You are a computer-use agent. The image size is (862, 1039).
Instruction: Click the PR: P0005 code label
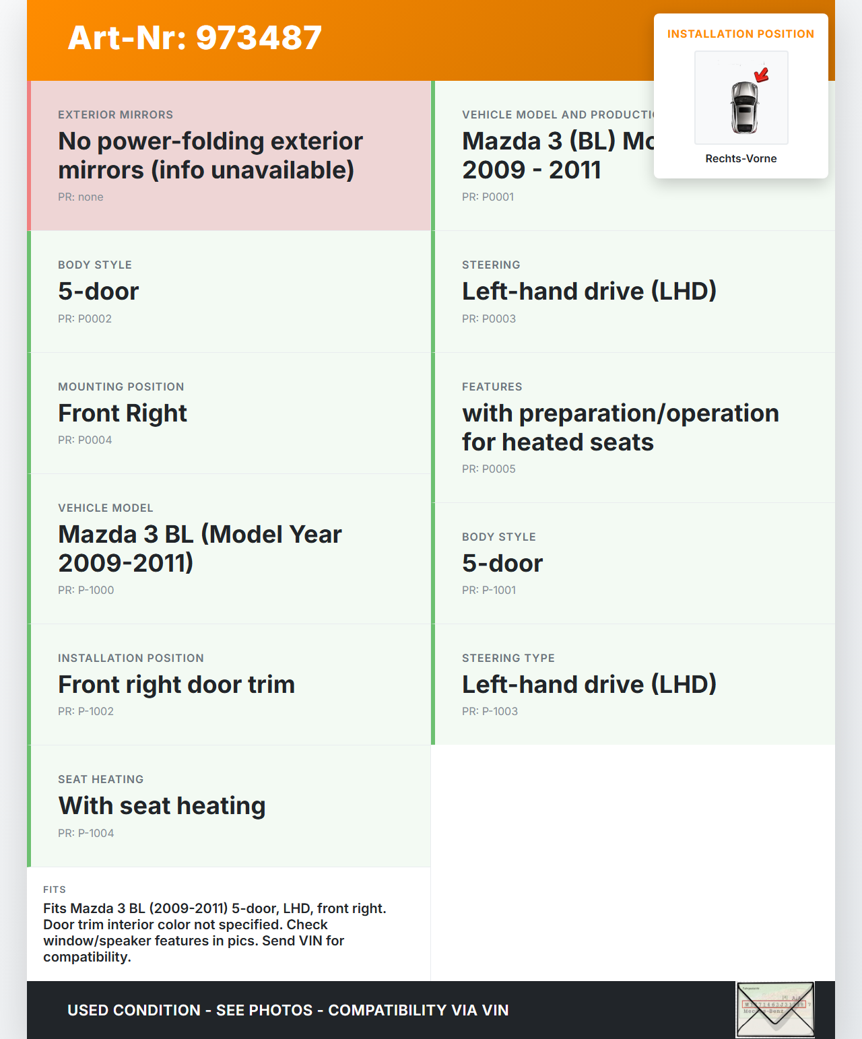489,469
